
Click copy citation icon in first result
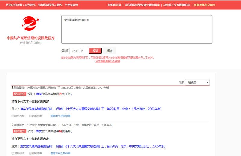(x=13, y=116)
